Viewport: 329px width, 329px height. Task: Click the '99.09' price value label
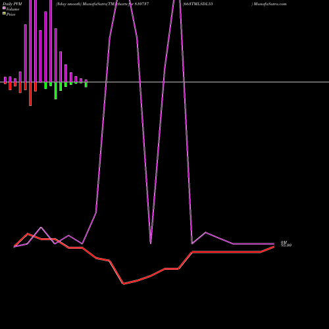click(x=286, y=245)
